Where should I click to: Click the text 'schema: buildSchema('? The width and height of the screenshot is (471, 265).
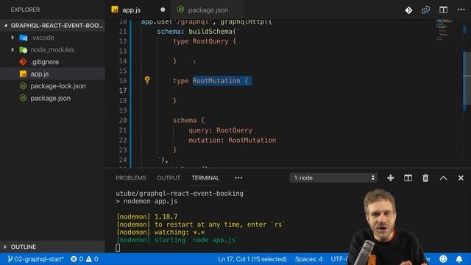(196, 31)
